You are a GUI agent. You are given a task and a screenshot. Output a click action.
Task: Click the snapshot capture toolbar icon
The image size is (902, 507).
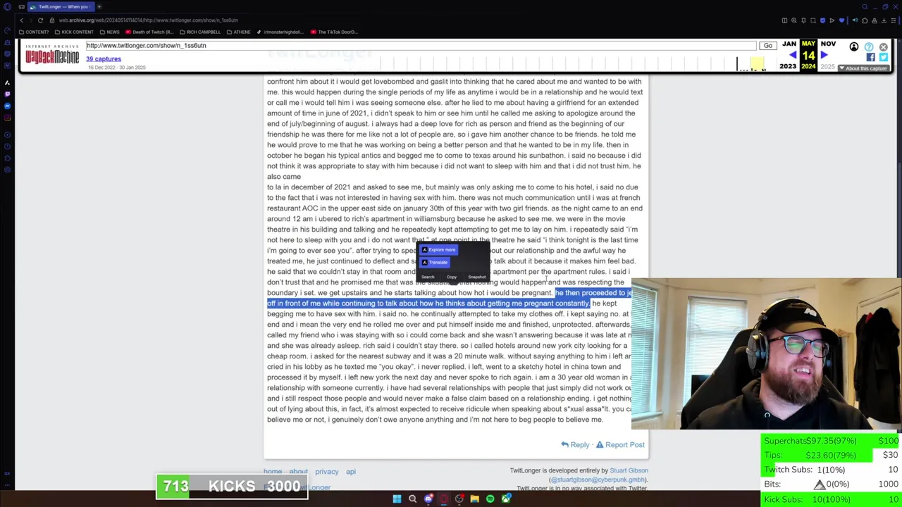coord(813,20)
